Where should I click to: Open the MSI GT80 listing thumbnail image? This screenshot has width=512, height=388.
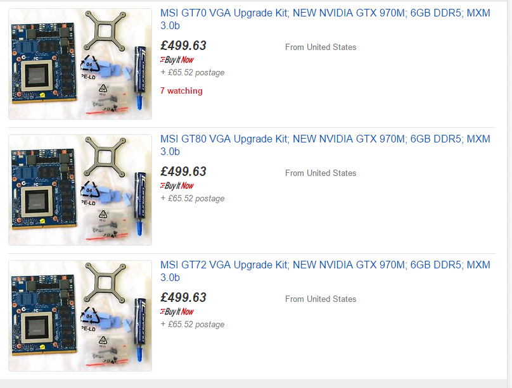(80, 190)
